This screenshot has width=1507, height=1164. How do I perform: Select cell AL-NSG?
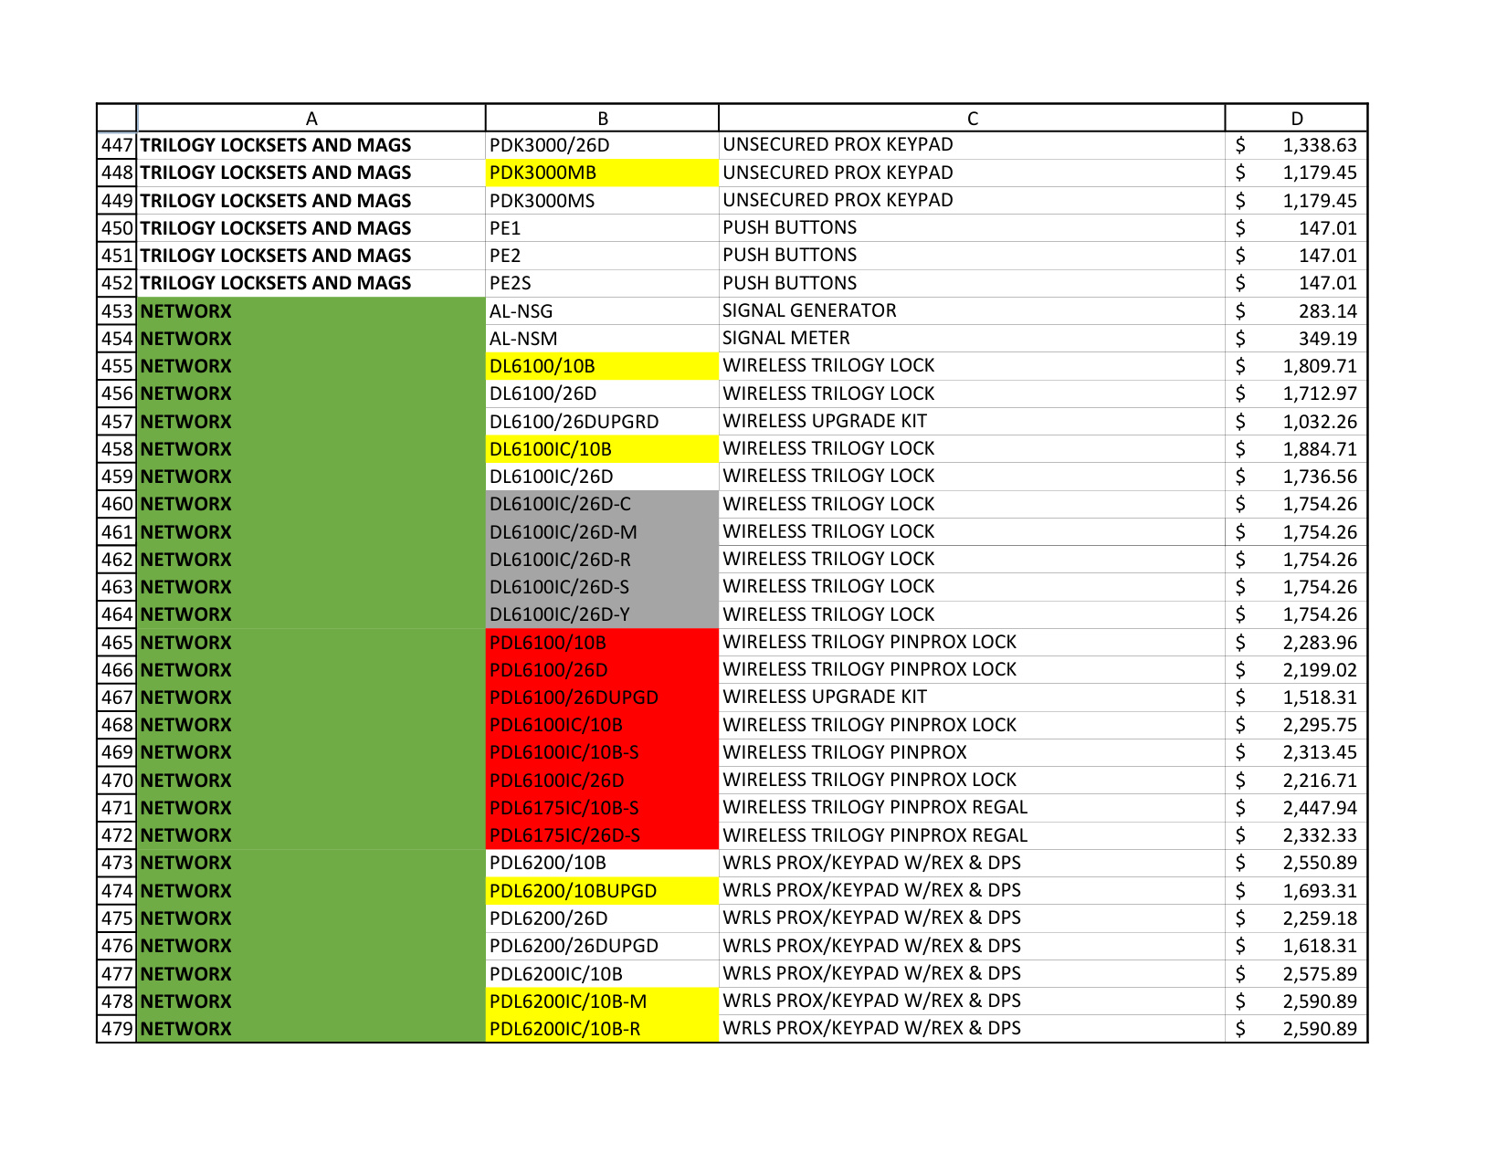click(x=603, y=311)
